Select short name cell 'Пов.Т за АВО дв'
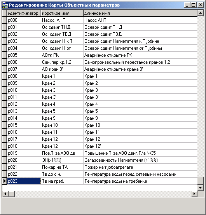206x215 pixels. point(62,153)
